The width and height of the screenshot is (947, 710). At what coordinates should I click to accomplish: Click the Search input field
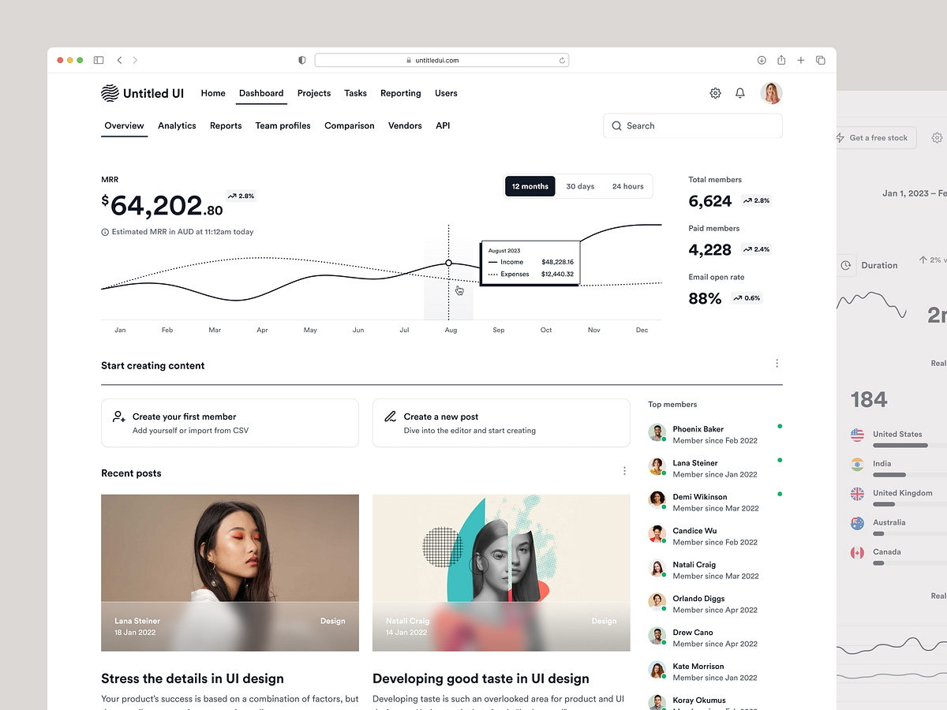pyautogui.click(x=692, y=125)
